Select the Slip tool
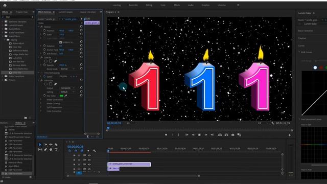This screenshot has height=184, width=327. (x=40, y=150)
